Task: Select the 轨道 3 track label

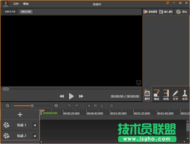Action: tap(22, 125)
